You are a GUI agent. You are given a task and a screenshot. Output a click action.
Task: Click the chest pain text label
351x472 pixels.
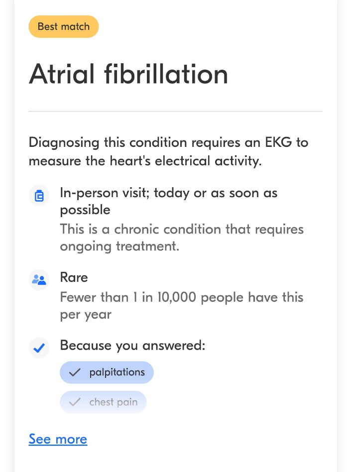pyautogui.click(x=114, y=402)
